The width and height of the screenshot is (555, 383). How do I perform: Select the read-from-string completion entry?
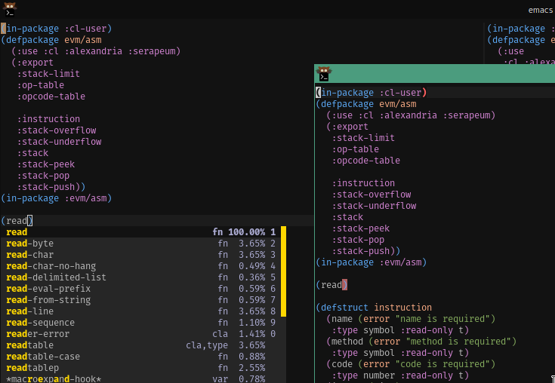48,300
